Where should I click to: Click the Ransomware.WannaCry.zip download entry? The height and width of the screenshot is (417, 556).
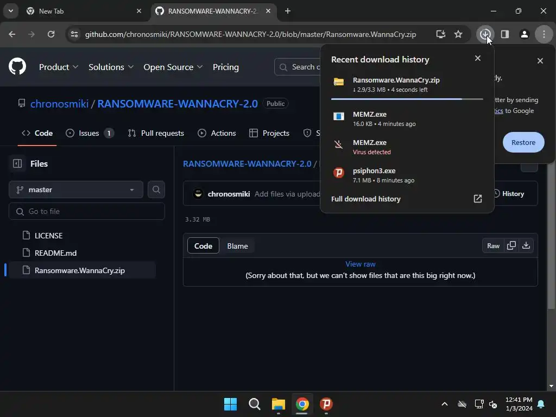[x=407, y=85]
